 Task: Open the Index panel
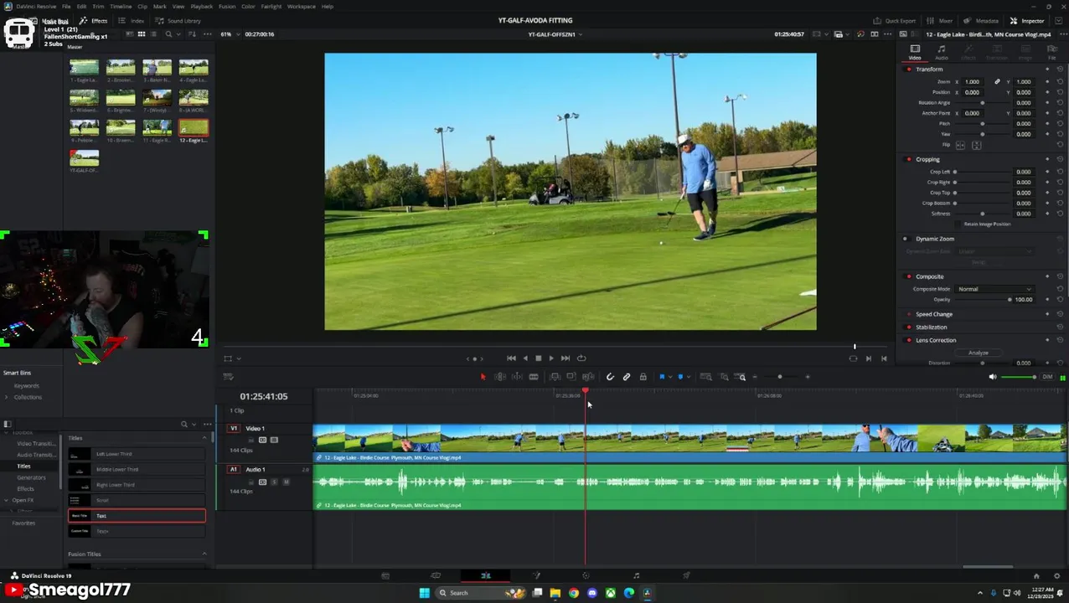pyautogui.click(x=132, y=21)
